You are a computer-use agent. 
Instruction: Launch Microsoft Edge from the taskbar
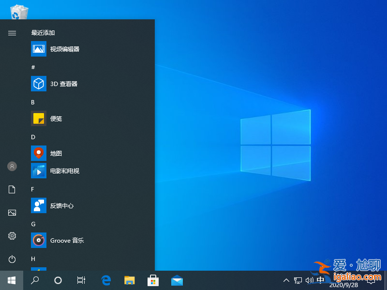[105, 280]
